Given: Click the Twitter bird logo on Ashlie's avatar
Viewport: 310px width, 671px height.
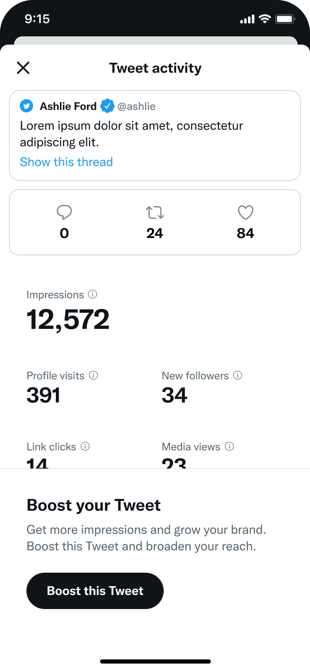Looking at the screenshot, I should click(x=26, y=106).
